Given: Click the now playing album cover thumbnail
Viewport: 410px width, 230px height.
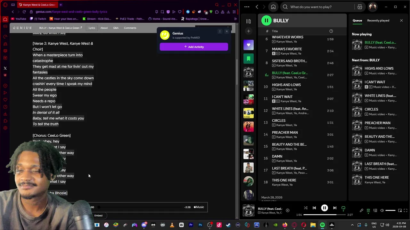Looking at the screenshot, I should [x=249, y=211].
